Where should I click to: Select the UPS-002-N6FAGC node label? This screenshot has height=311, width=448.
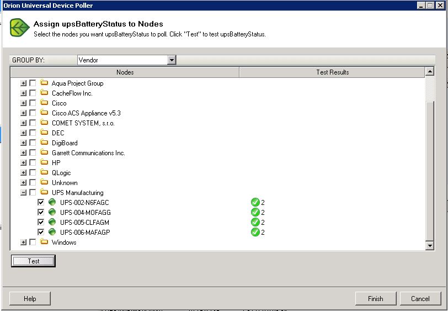(x=84, y=203)
